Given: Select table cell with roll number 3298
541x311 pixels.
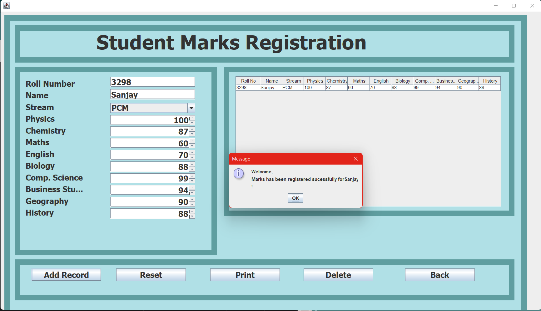Looking at the screenshot, I should (x=248, y=88).
